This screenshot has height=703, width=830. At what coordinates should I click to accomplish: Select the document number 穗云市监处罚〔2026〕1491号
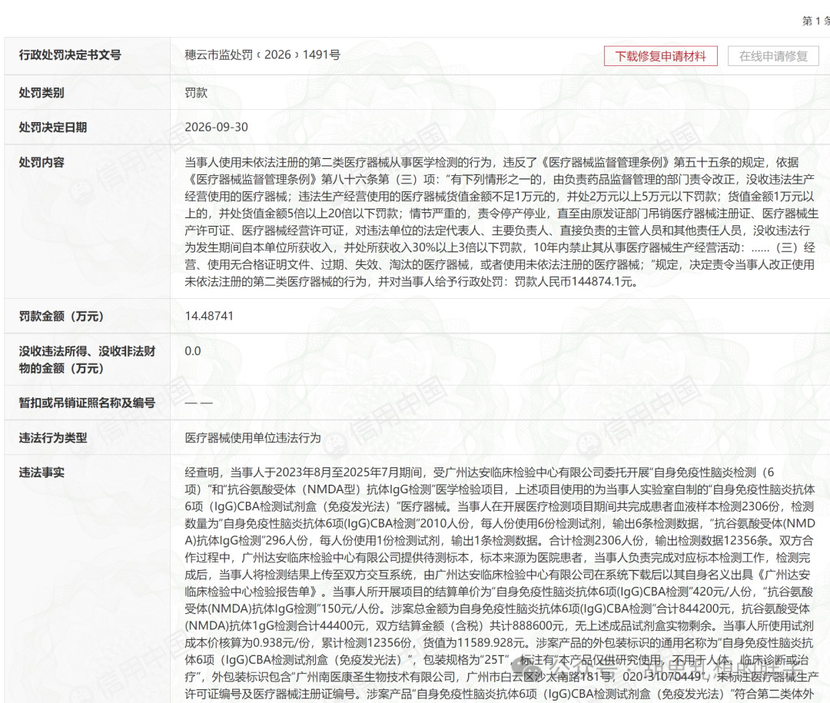263,55
